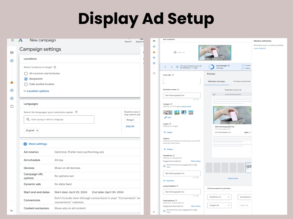Click the help icon next to Select locations to target
The image size is (293, 219).
pyautogui.click(x=55, y=67)
